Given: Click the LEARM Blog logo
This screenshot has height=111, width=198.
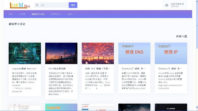Looking at the screenshot, I should [x=20, y=5].
